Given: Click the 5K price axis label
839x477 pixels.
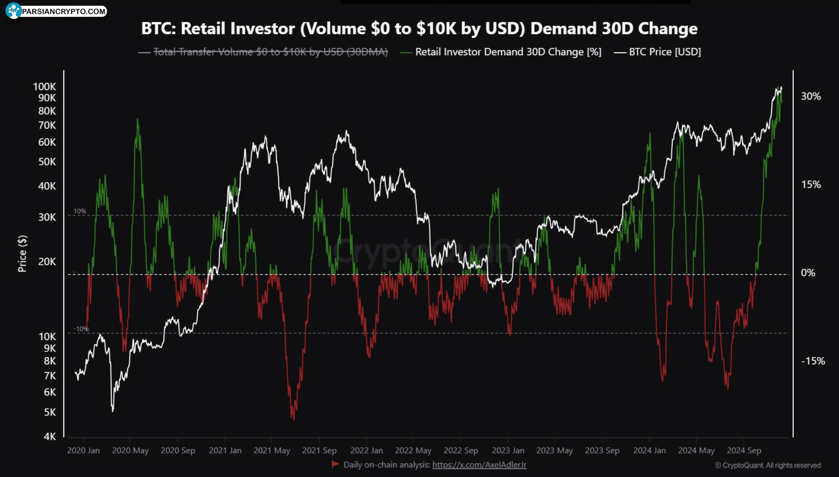Looking at the screenshot, I should 50,412.
